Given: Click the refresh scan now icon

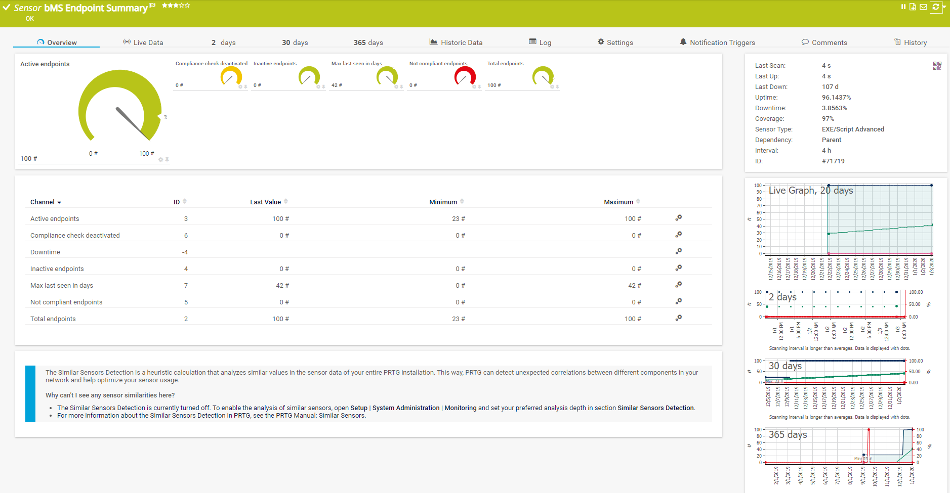Looking at the screenshot, I should (935, 7).
